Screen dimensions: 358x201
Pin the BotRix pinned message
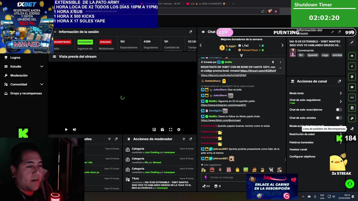[x=273, y=62]
